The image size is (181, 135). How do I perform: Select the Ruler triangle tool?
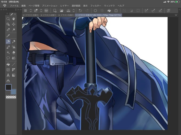tap(14, 70)
